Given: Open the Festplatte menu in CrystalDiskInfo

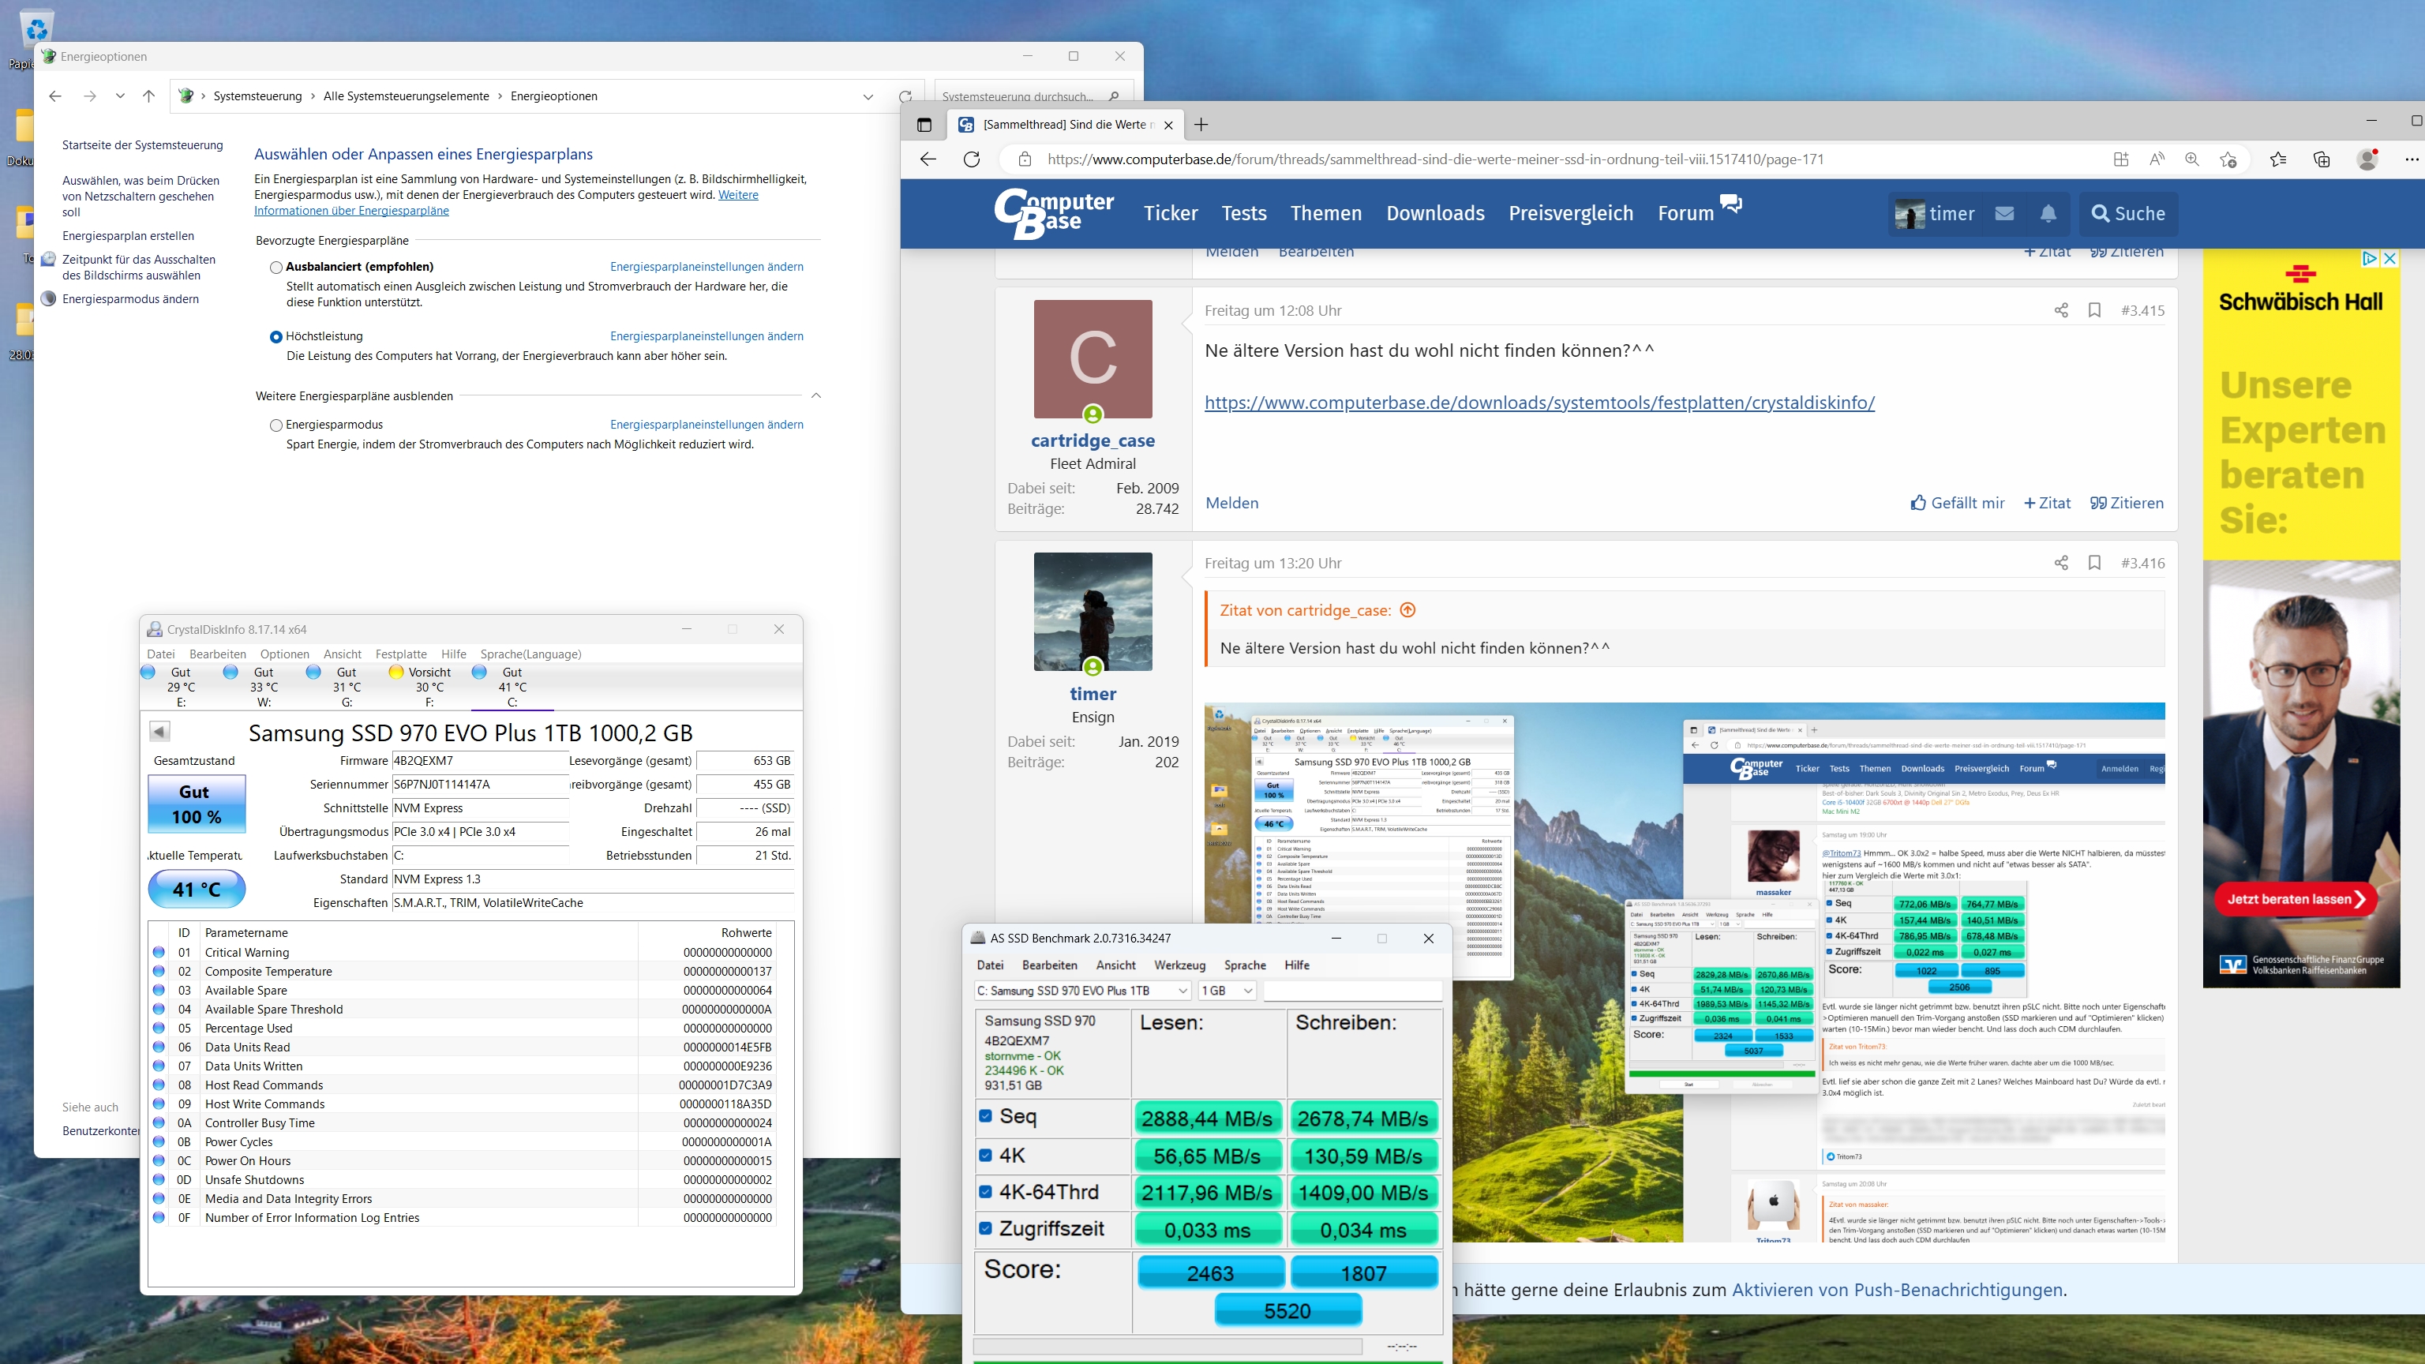Looking at the screenshot, I should click(x=401, y=654).
